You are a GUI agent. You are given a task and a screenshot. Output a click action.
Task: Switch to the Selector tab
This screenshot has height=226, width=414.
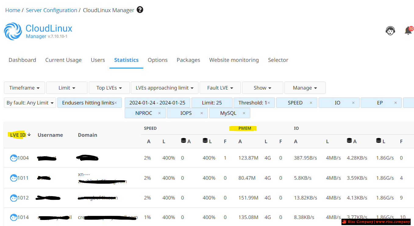coord(278,60)
